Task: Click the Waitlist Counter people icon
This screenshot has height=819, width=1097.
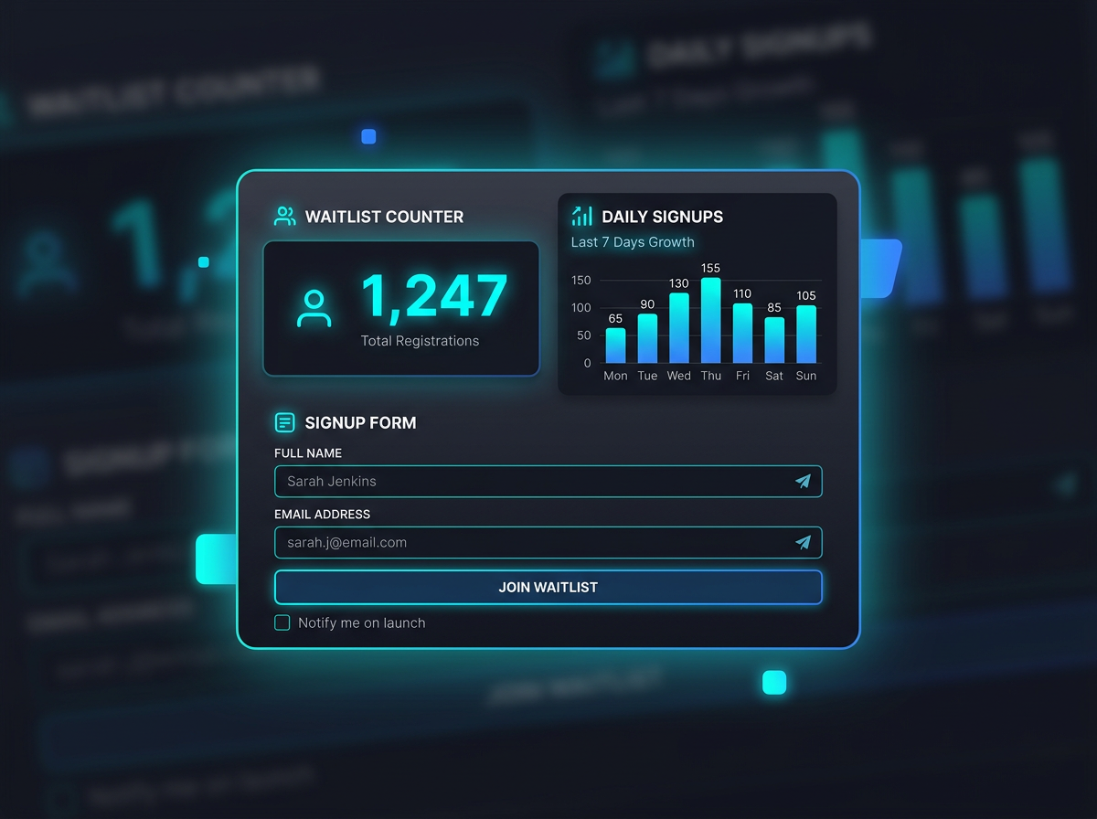Action: click(285, 217)
